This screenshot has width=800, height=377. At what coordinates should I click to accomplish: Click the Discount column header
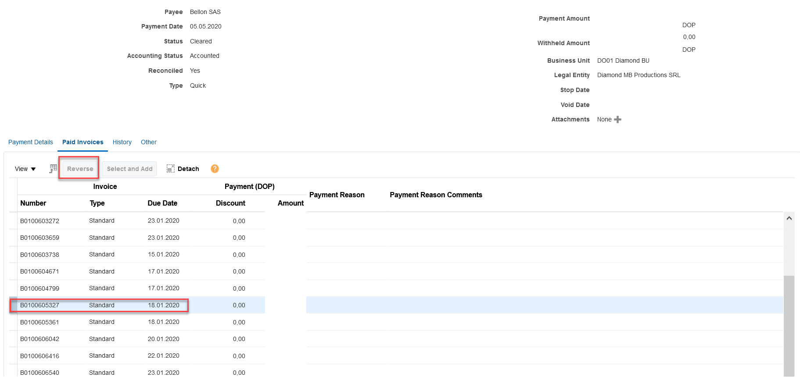pos(230,203)
